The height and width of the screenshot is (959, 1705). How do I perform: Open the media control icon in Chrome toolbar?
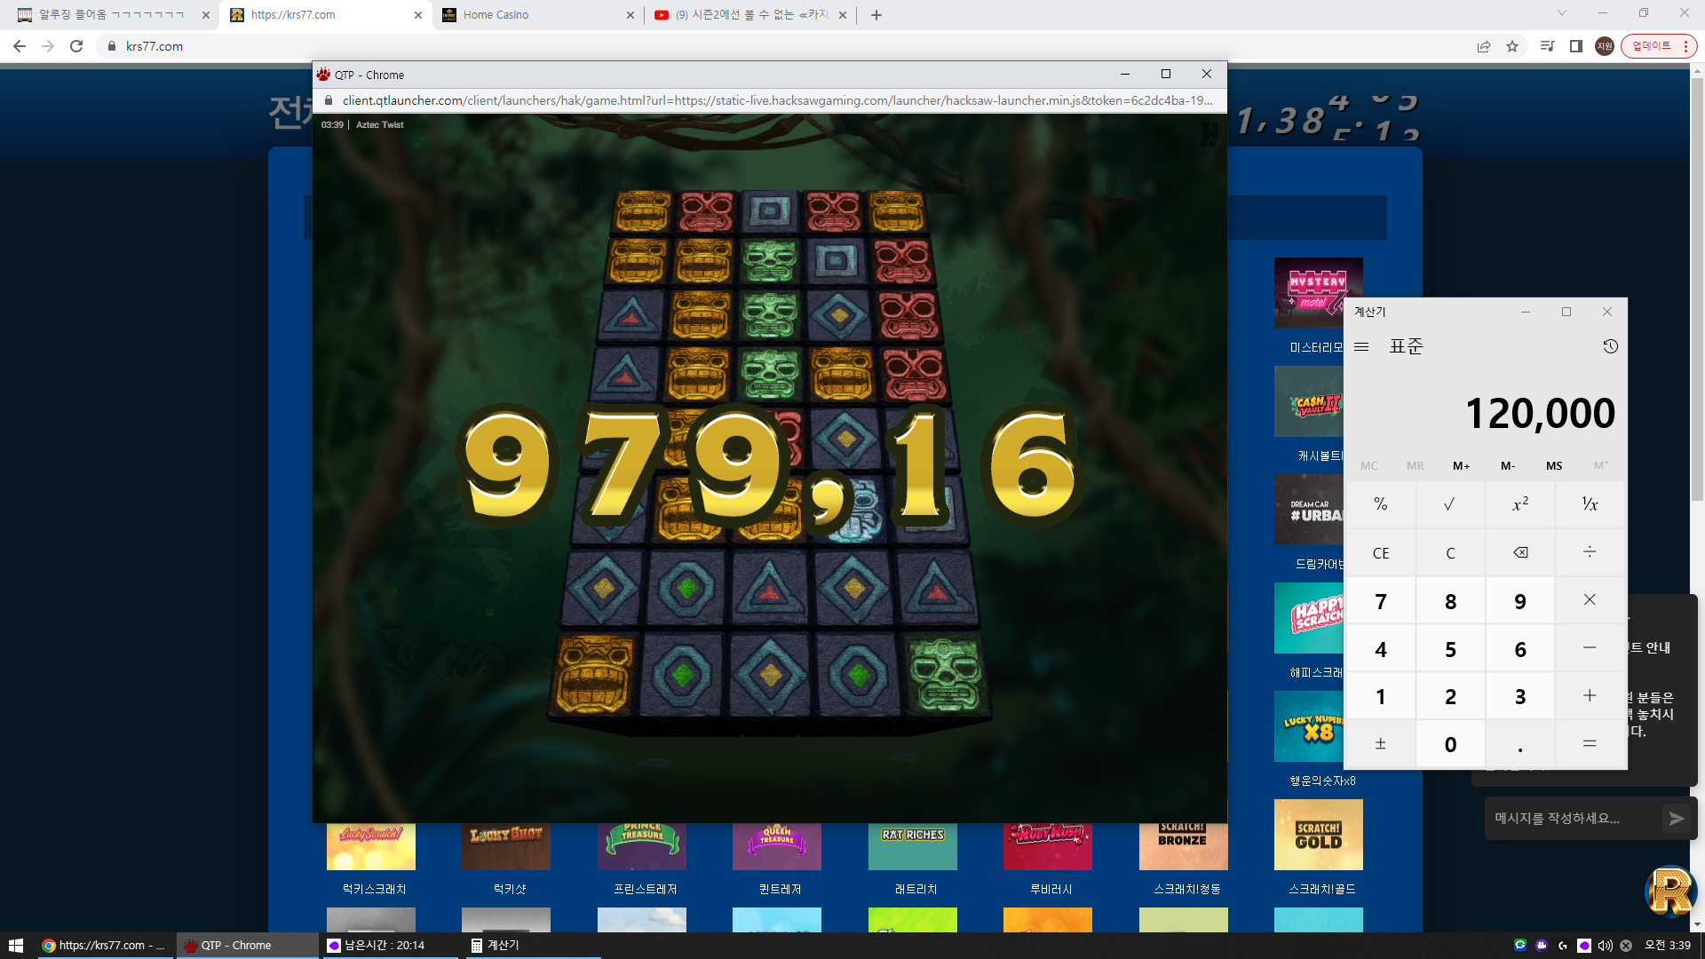pyautogui.click(x=1547, y=46)
